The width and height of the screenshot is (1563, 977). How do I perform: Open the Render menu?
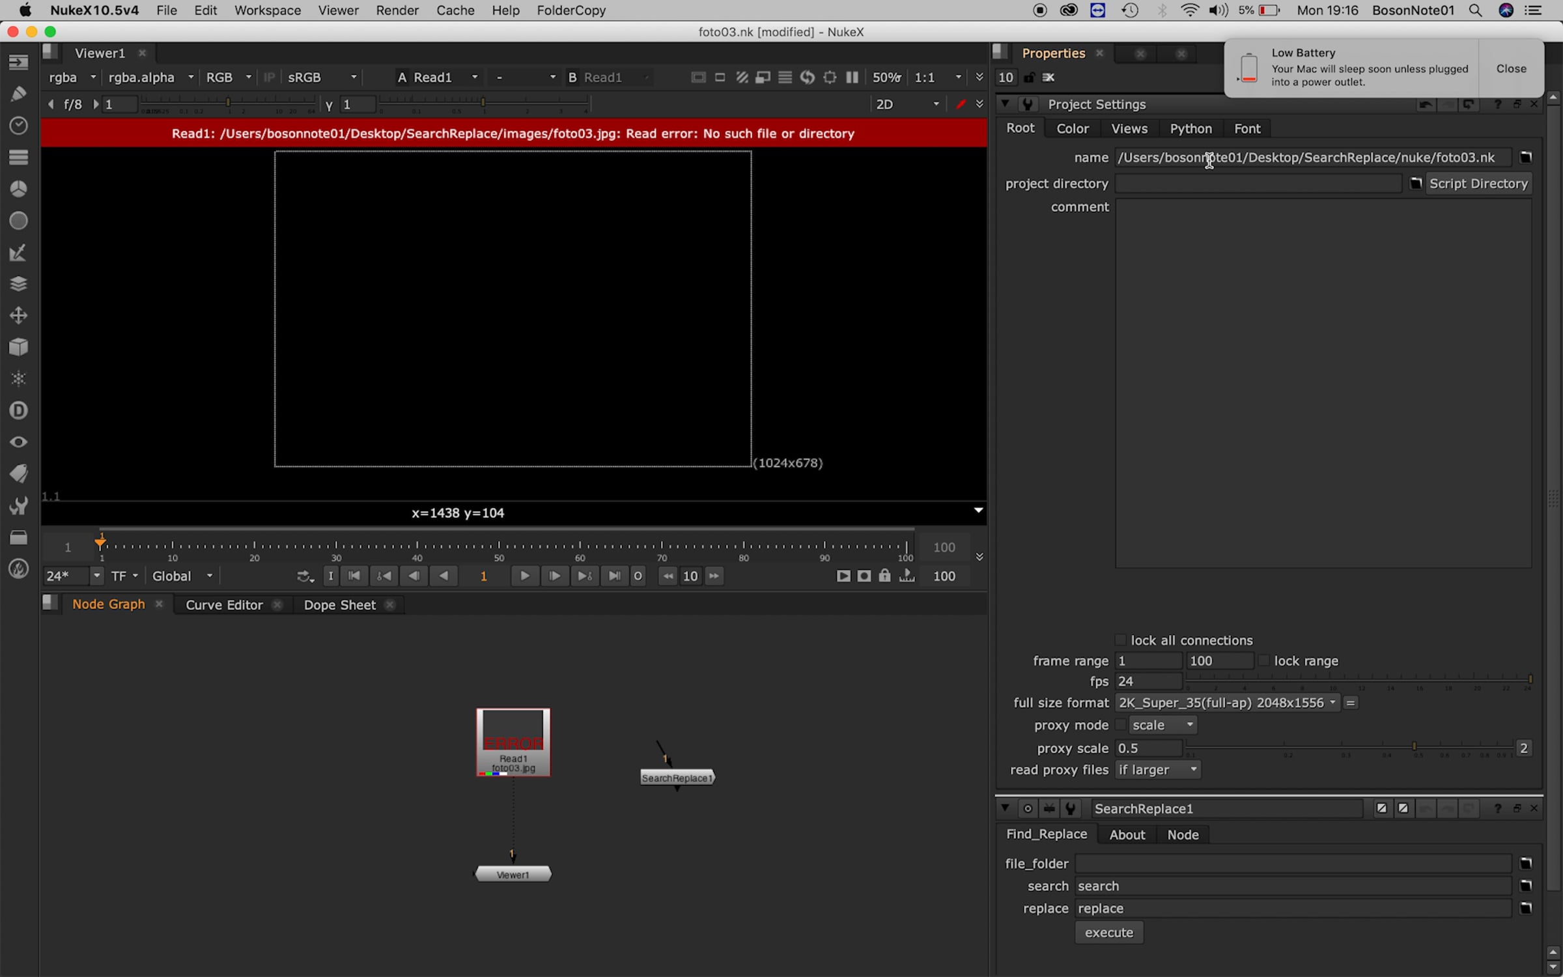[397, 10]
